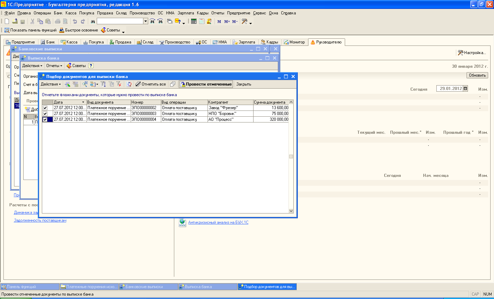Click the Настройка... button

(472, 53)
